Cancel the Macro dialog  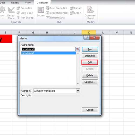(90, 110)
